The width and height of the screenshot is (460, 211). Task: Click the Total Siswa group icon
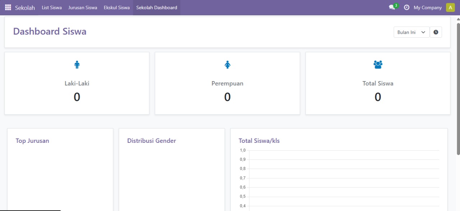378,65
